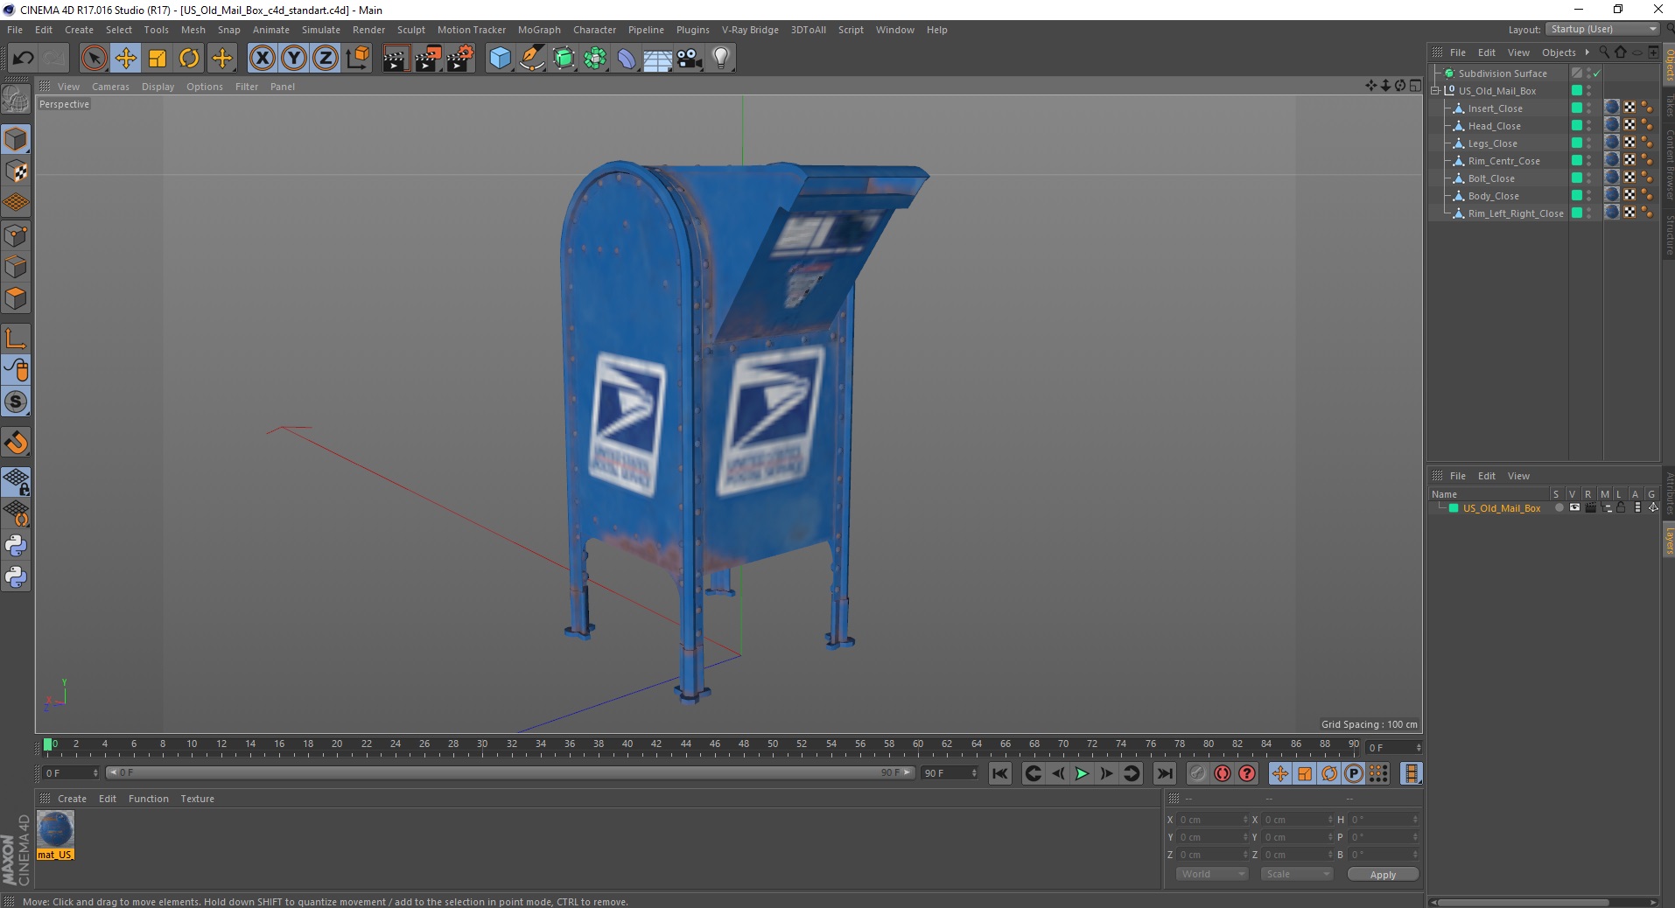Click the viewport maximize toggle icon
The image size is (1675, 908).
(1415, 86)
